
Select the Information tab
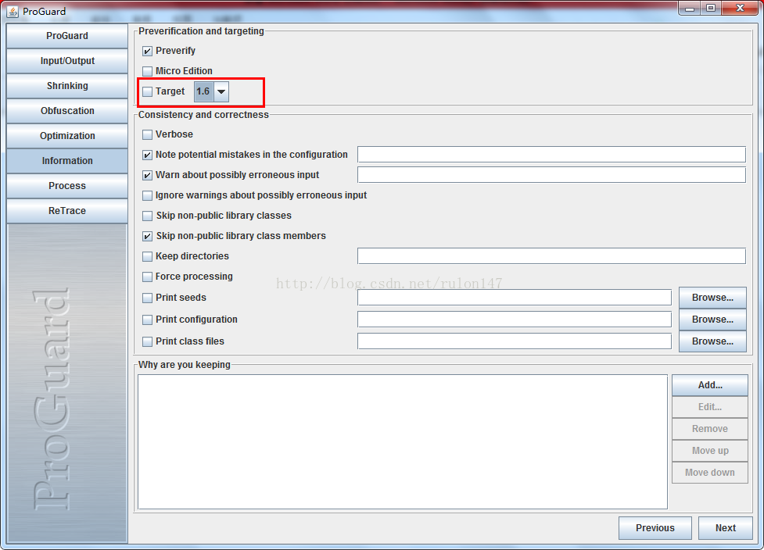click(67, 161)
